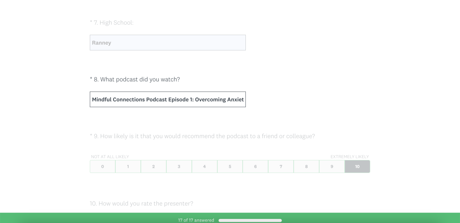Image resolution: width=460 pixels, height=223 pixels.
Task: Select rating 0 on recommendation scale
Action: click(x=102, y=166)
